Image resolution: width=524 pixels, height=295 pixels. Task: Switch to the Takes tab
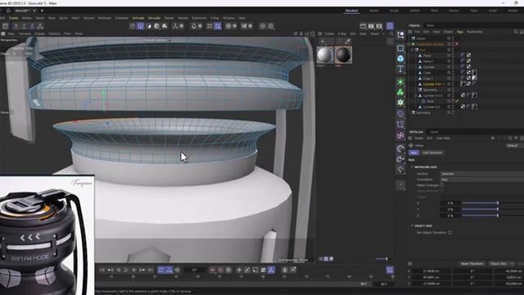431,25
